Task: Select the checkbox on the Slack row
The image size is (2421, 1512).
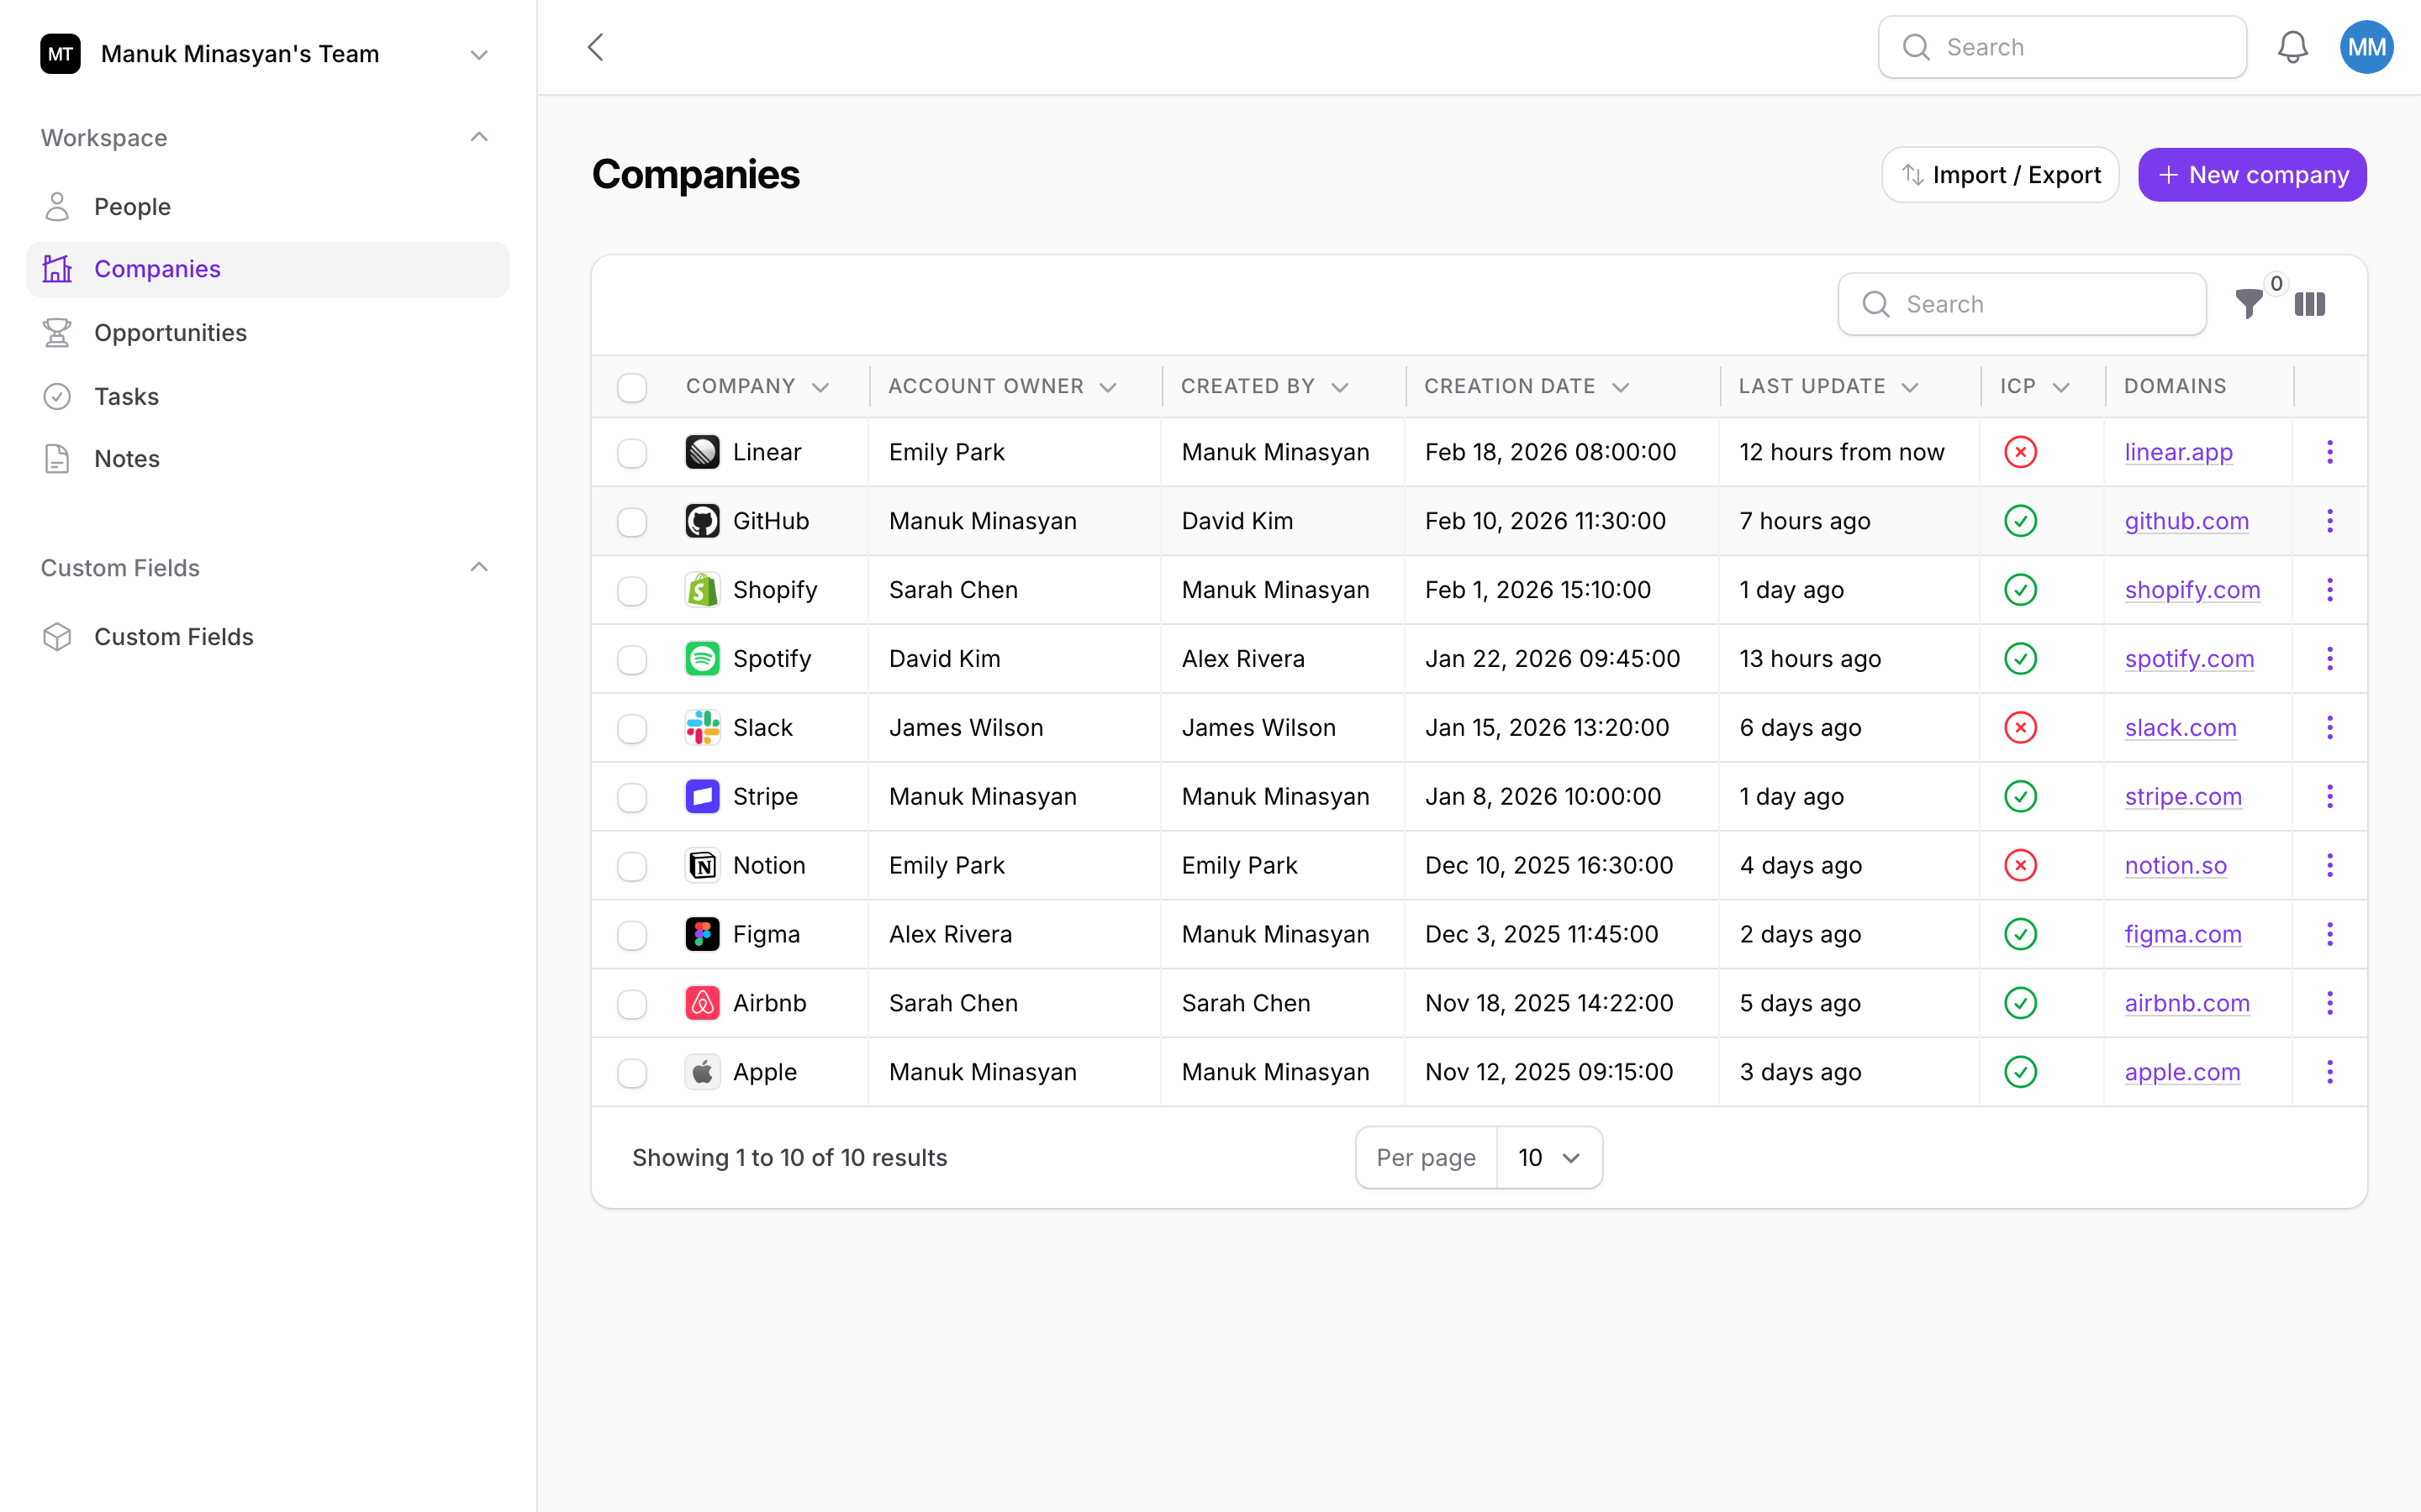Action: coord(633,728)
